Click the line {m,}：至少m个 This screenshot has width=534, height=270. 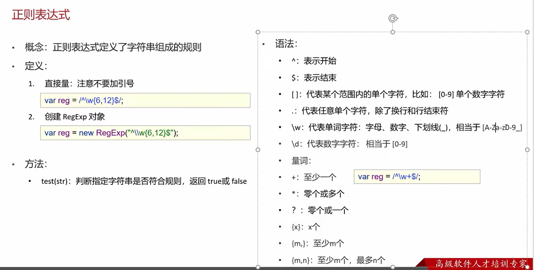(318, 243)
